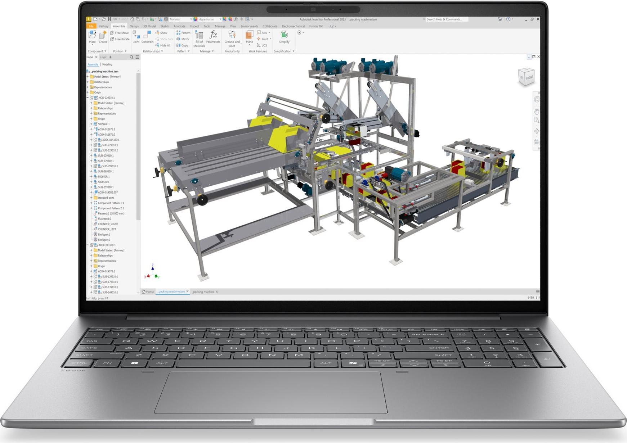Image resolution: width=627 pixels, height=443 pixels.
Task: Open the browser panel hamburger menu
Action: 137,57
